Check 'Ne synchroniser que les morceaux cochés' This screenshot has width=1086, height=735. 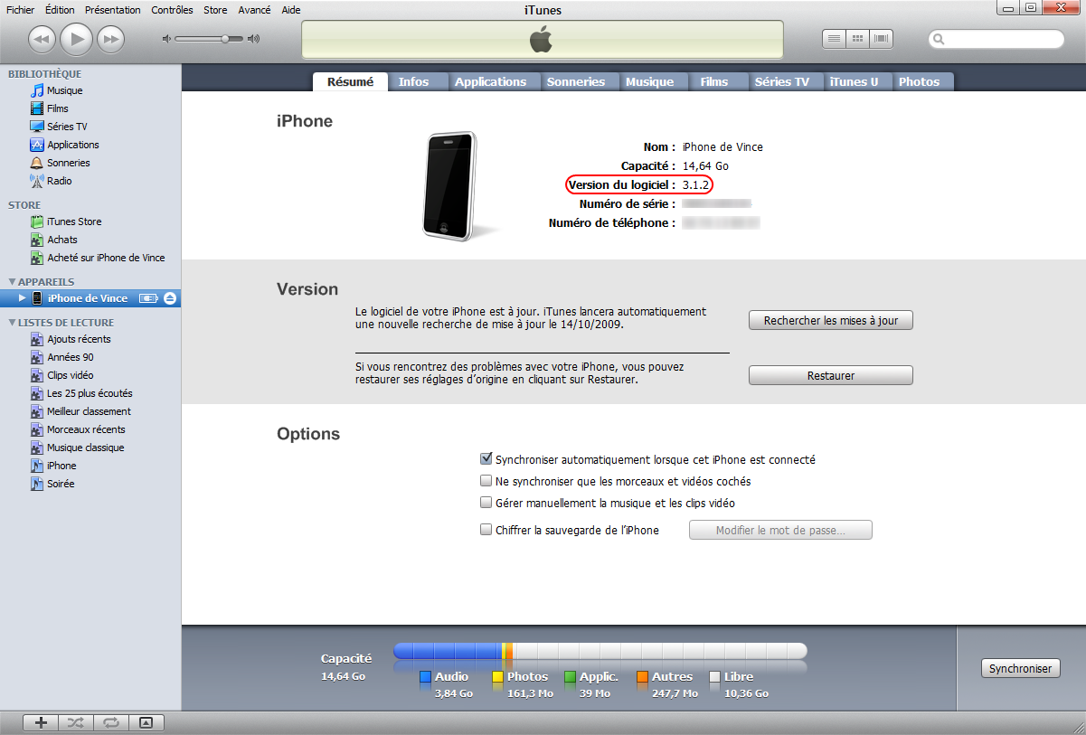point(486,480)
